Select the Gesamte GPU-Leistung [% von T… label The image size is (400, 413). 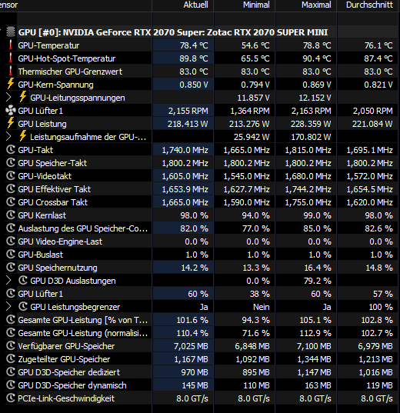point(83,320)
